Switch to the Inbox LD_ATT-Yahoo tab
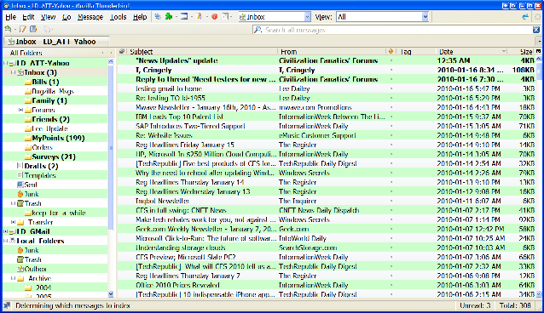 (x=56, y=42)
